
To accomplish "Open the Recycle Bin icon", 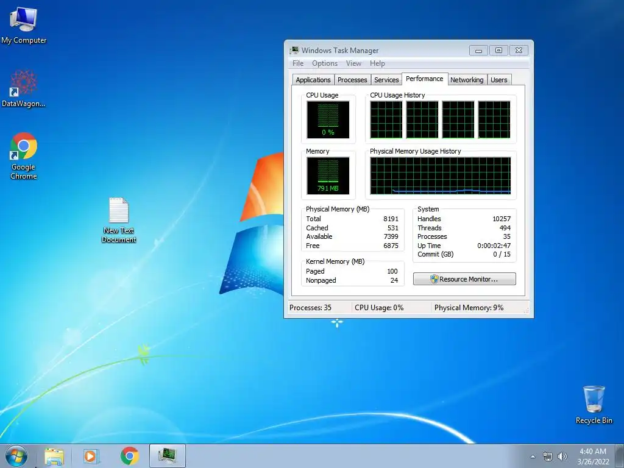I will [x=594, y=405].
